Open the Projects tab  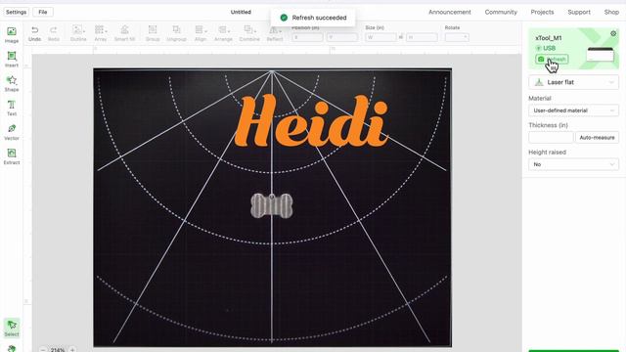(542, 12)
